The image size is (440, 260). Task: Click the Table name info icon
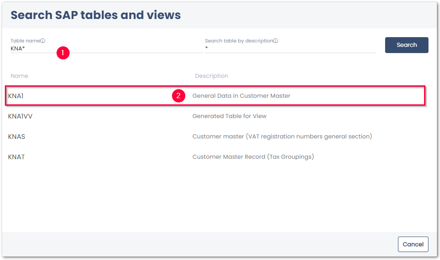click(x=42, y=41)
